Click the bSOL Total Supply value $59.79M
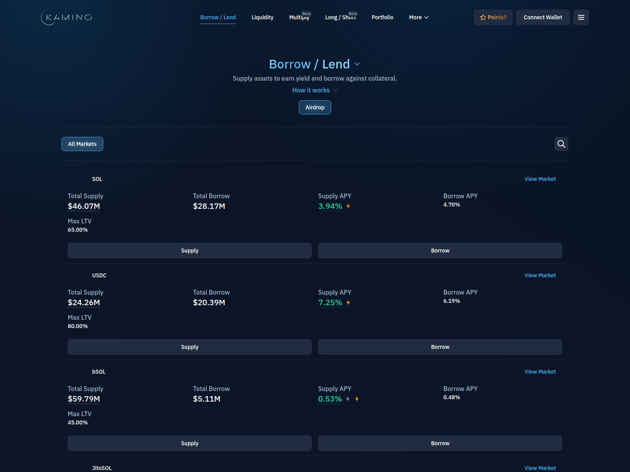Screen dimensions: 630x472 (84, 399)
